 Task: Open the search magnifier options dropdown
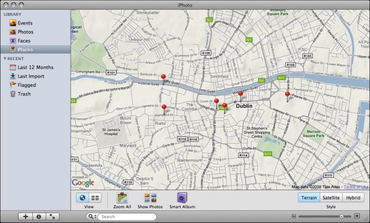(x=92, y=217)
